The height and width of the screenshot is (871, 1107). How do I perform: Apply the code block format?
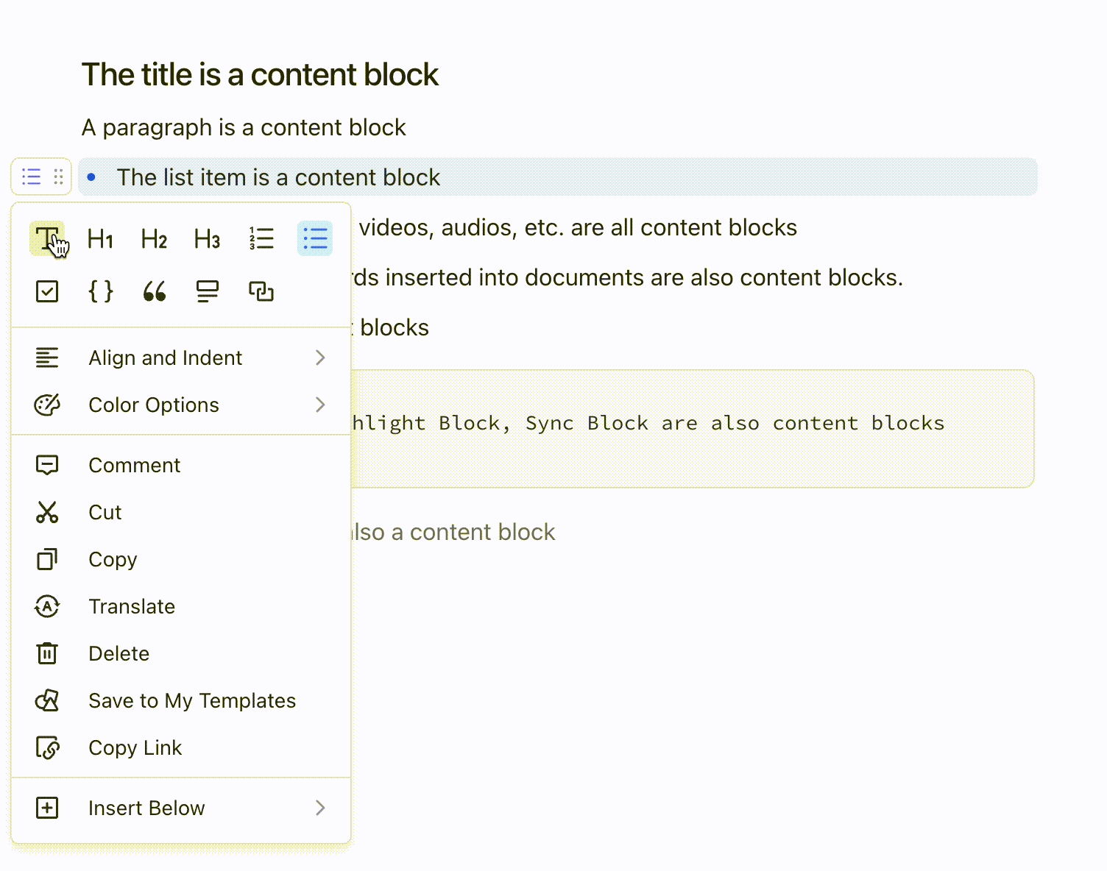click(100, 291)
